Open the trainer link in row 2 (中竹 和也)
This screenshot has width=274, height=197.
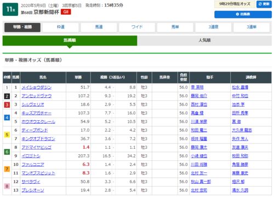tap(240, 96)
